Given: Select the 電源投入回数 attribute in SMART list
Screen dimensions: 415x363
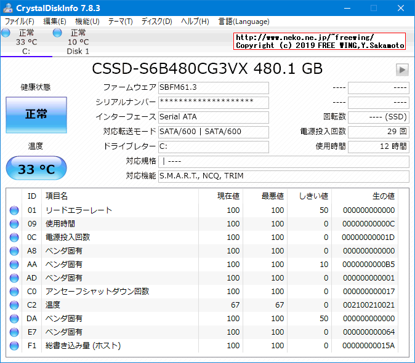Looking at the screenshot, I should coord(68,237).
